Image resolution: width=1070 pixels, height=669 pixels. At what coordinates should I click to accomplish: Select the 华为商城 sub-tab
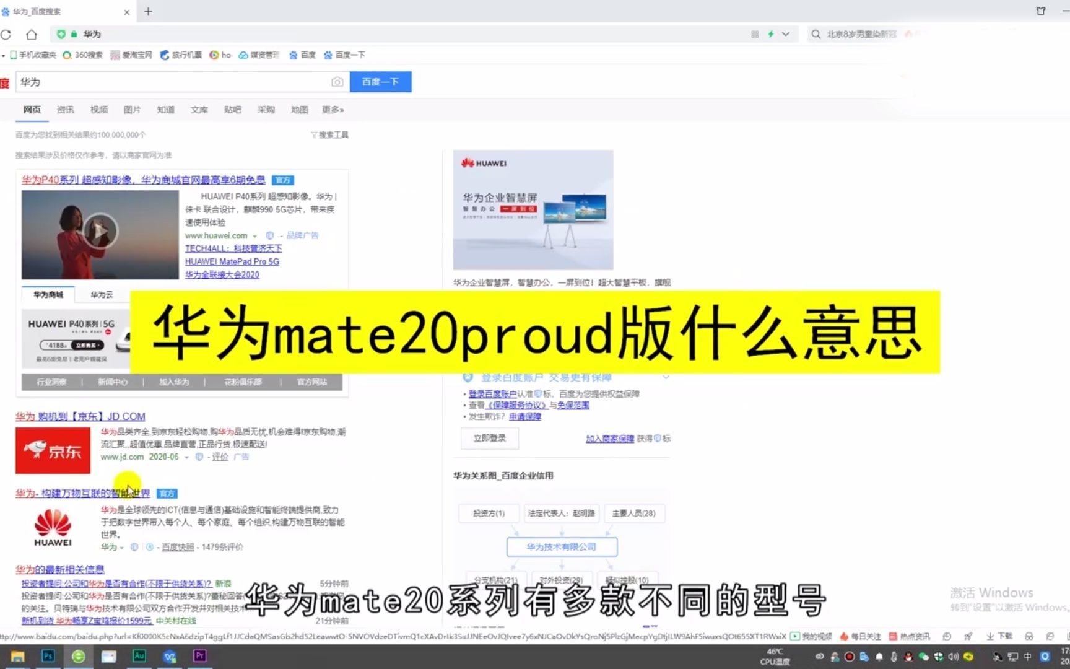point(48,294)
